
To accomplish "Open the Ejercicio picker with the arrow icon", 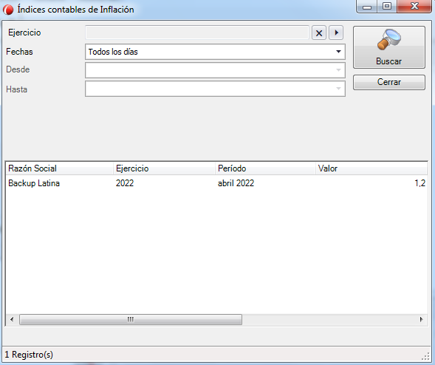I will coord(336,33).
